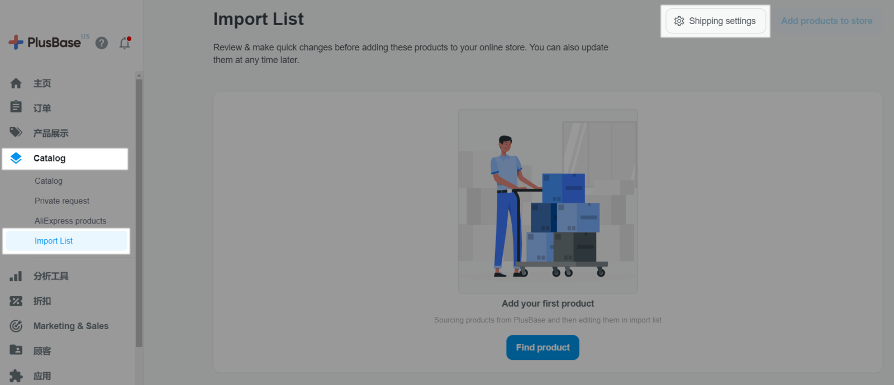Click the sidebar scroll-up arrow

coord(139,75)
